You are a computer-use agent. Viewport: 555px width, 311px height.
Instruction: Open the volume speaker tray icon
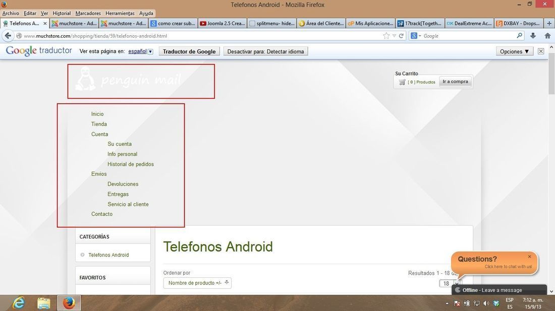tap(486, 303)
